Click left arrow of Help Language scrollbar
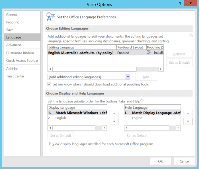The image size is (199, 169). click(x=126, y=128)
